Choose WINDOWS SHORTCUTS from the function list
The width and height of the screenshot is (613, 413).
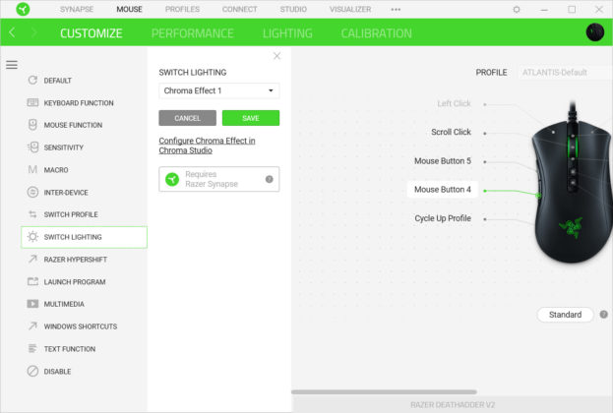pos(84,326)
